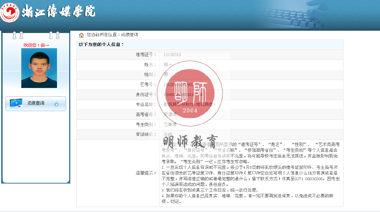This screenshot has width=380, height=212.
Task: Click the 姓名 row label
Action: pyautogui.click(x=150, y=64)
